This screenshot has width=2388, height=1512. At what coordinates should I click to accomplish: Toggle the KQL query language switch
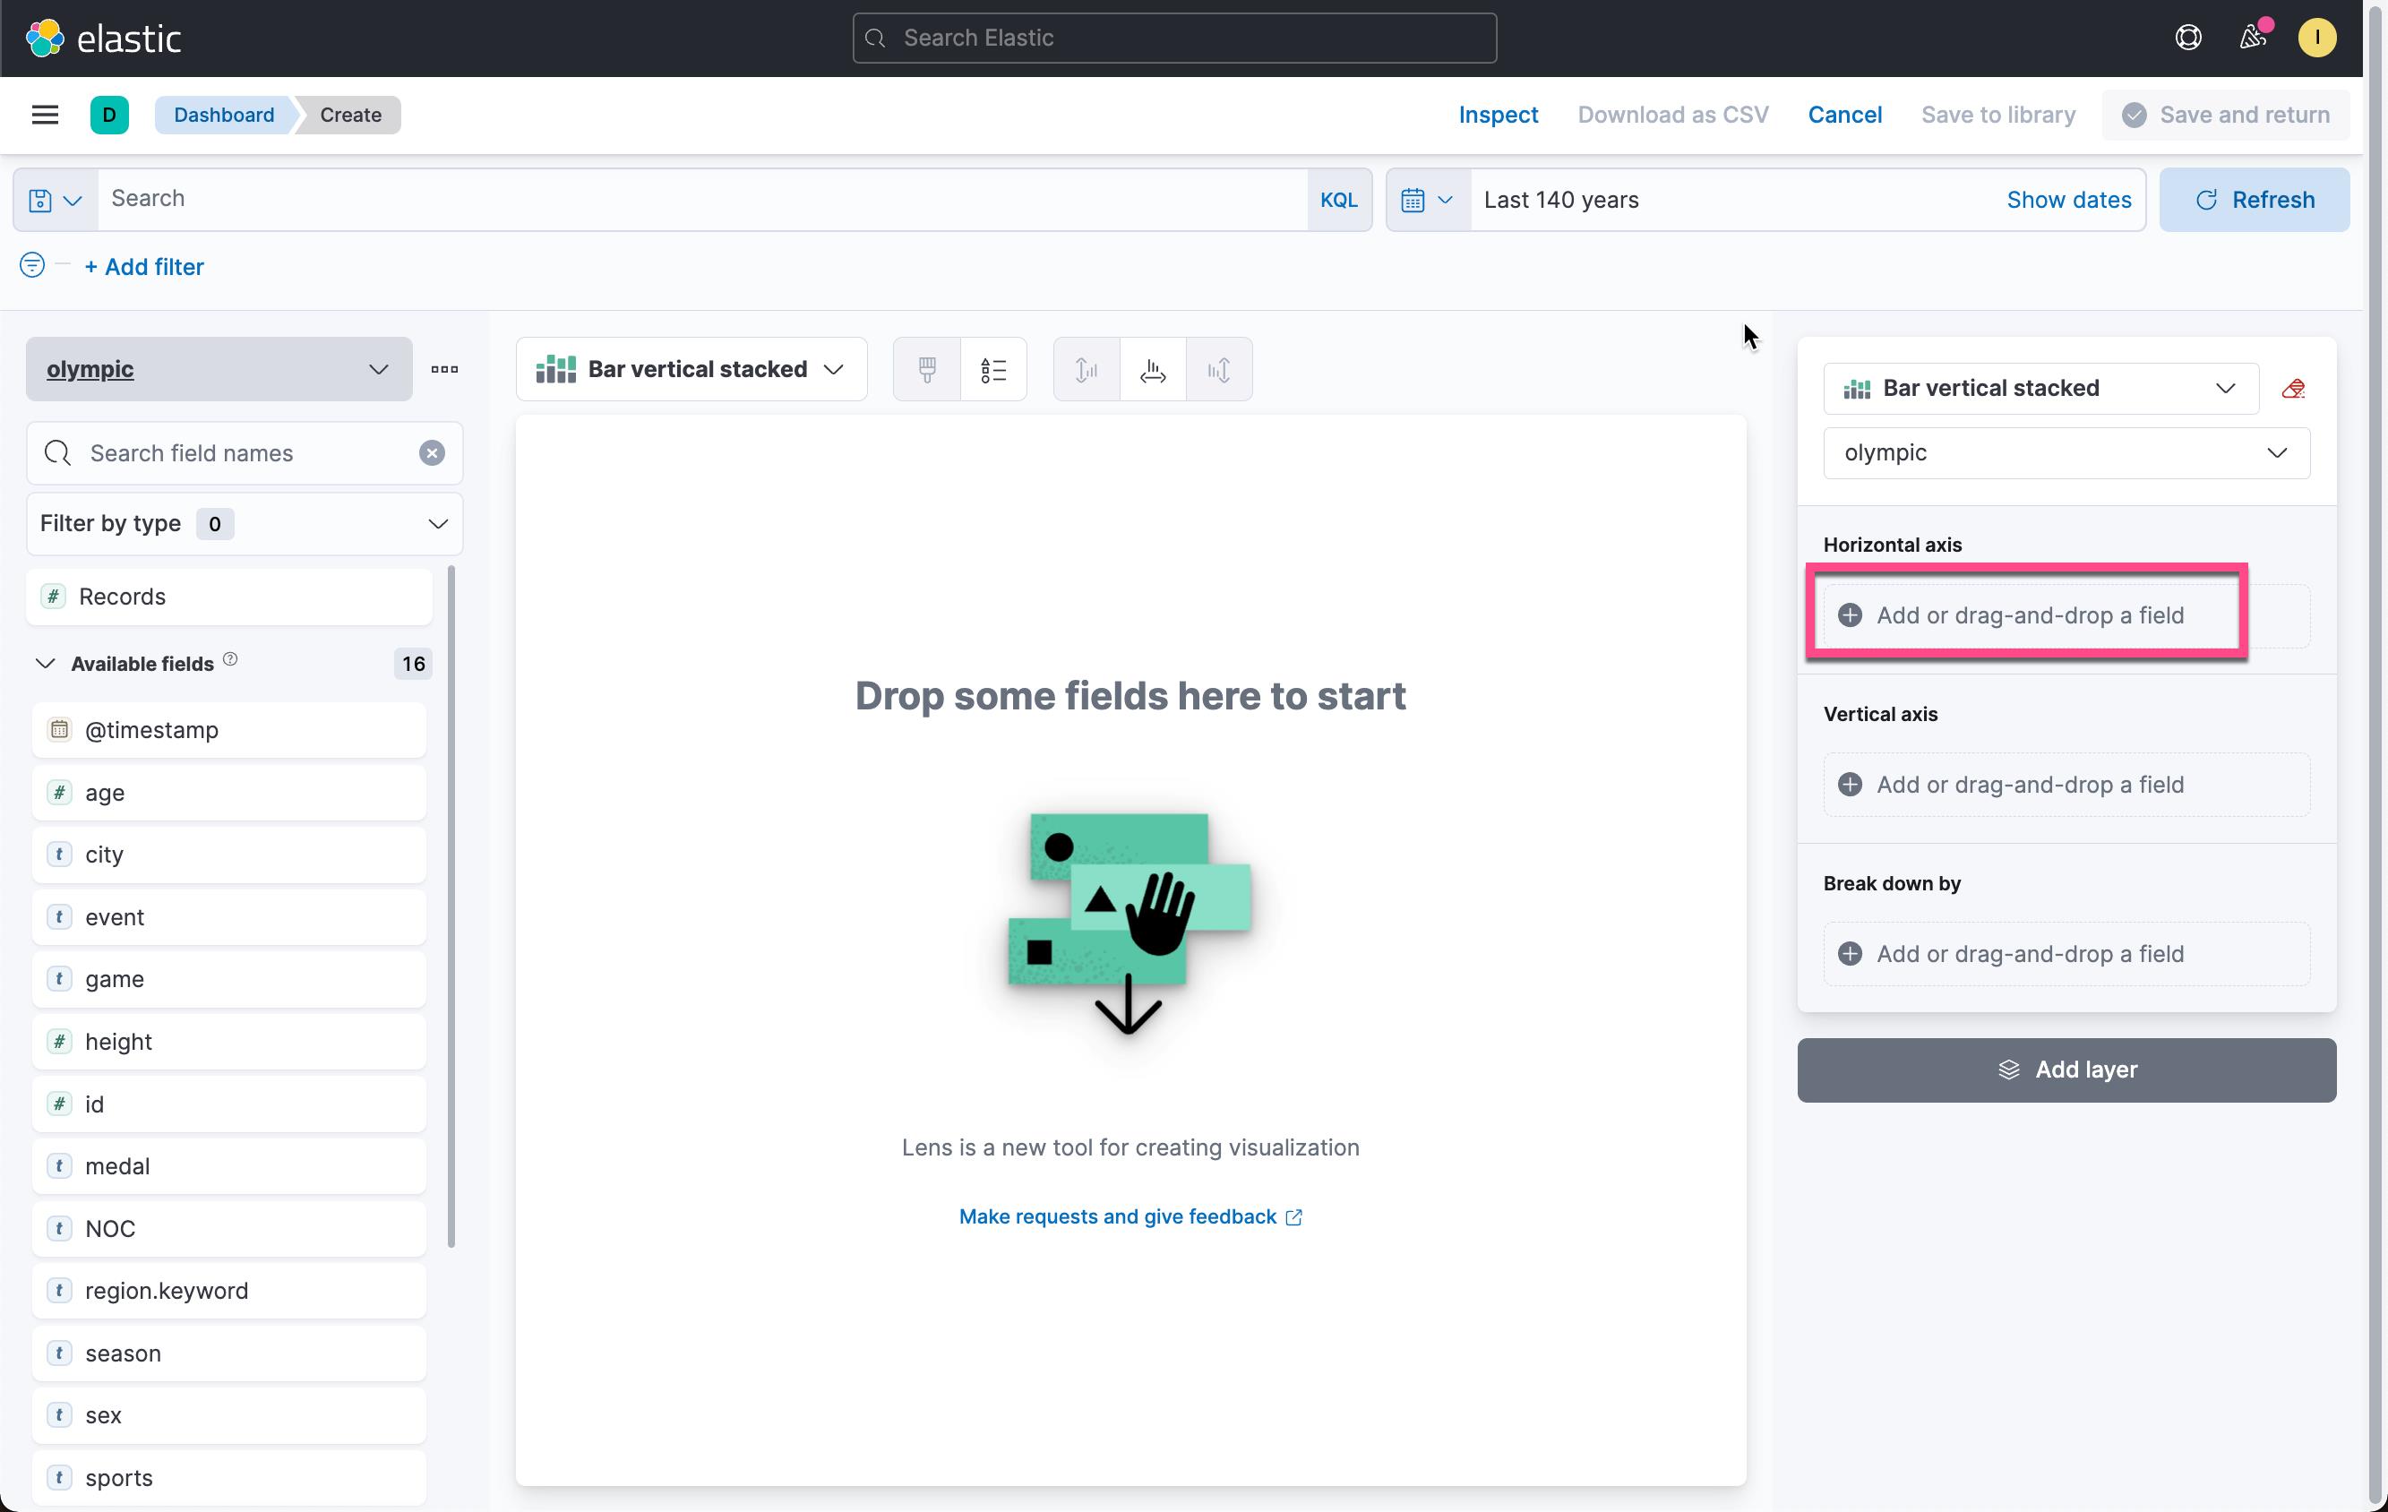[1339, 201]
